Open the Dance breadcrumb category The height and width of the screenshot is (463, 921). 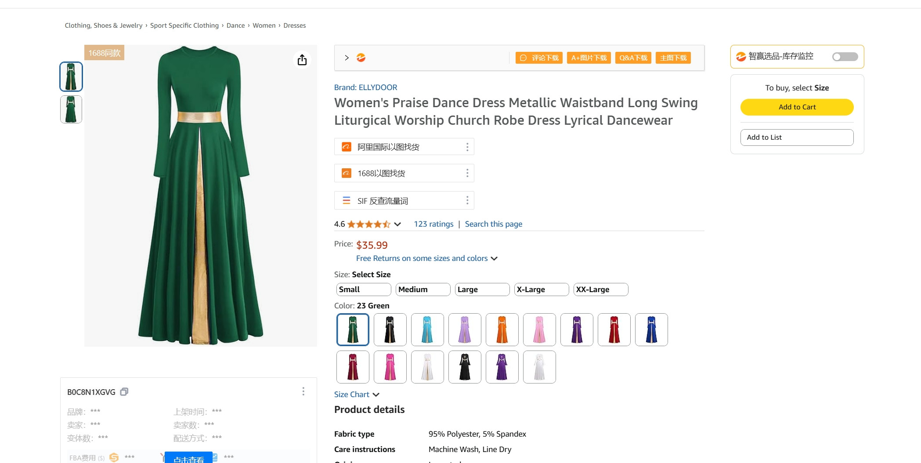pyautogui.click(x=235, y=25)
